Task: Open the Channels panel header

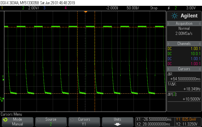Action: [x=184, y=43]
